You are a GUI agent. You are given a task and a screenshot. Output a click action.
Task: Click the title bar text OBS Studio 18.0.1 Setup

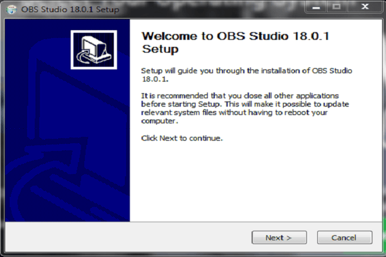(70, 10)
